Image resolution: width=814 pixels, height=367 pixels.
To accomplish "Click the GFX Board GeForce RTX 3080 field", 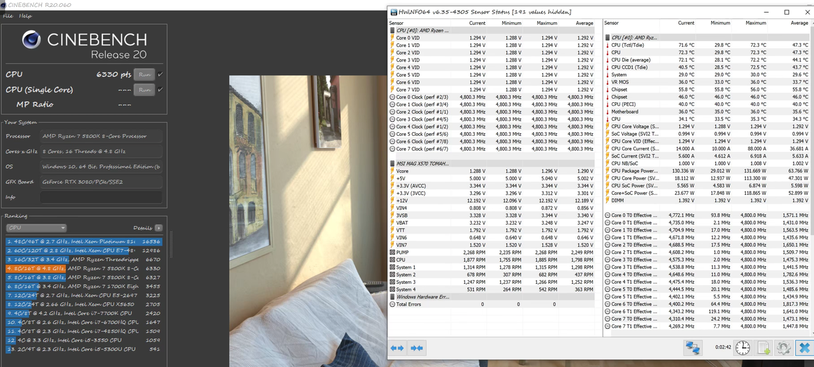I will click(101, 182).
